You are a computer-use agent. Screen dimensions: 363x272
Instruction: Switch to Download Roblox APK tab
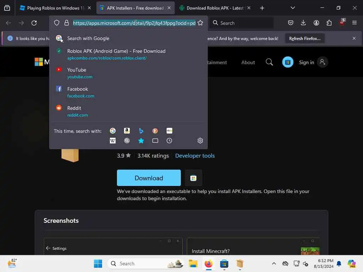pos(215,8)
